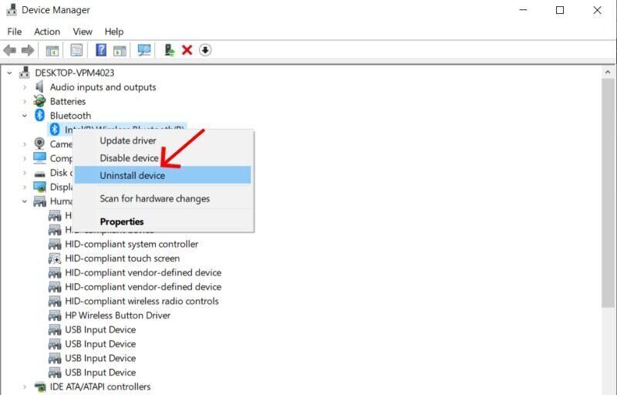This screenshot has width=617, height=395.
Task: Click the red X uninstall toolbar icon
Action: click(x=187, y=50)
